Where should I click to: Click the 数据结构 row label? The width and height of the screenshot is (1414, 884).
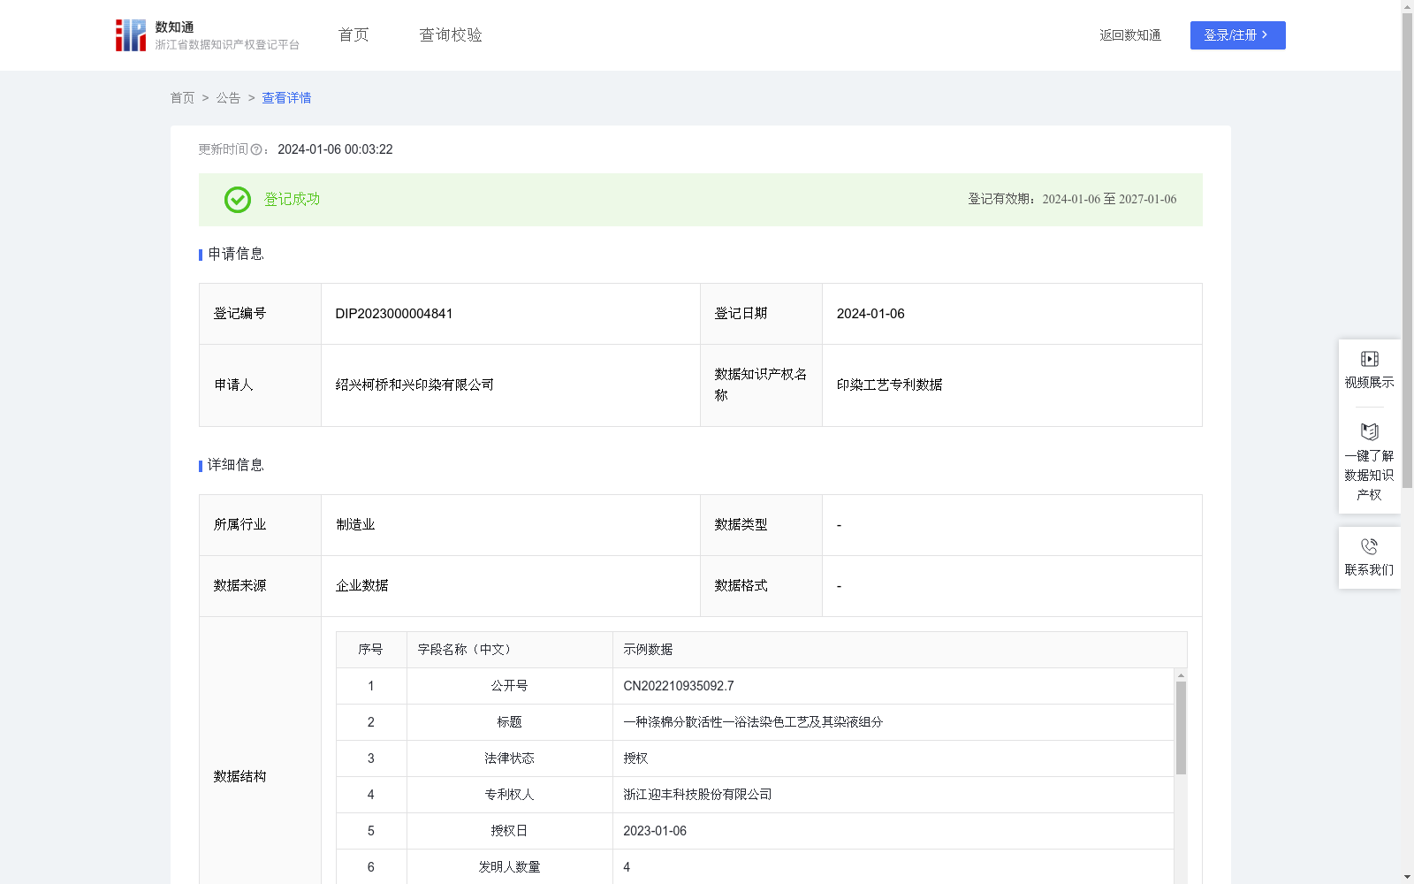pos(239,776)
